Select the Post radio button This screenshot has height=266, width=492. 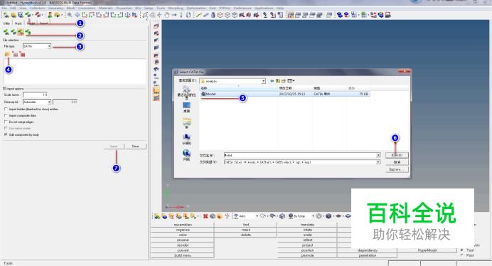pos(461,255)
